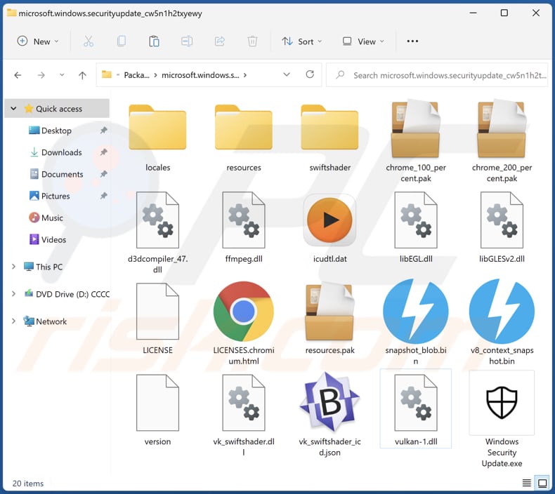Click the Packa... breadcrumb segment
555x494 pixels.
click(x=136, y=75)
